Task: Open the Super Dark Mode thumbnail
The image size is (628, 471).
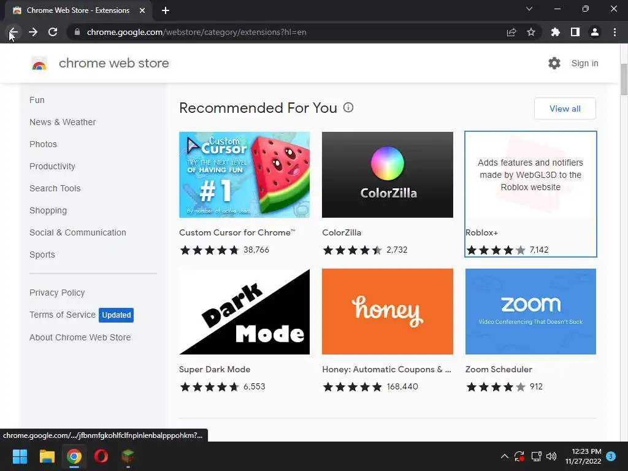Action: (244, 312)
